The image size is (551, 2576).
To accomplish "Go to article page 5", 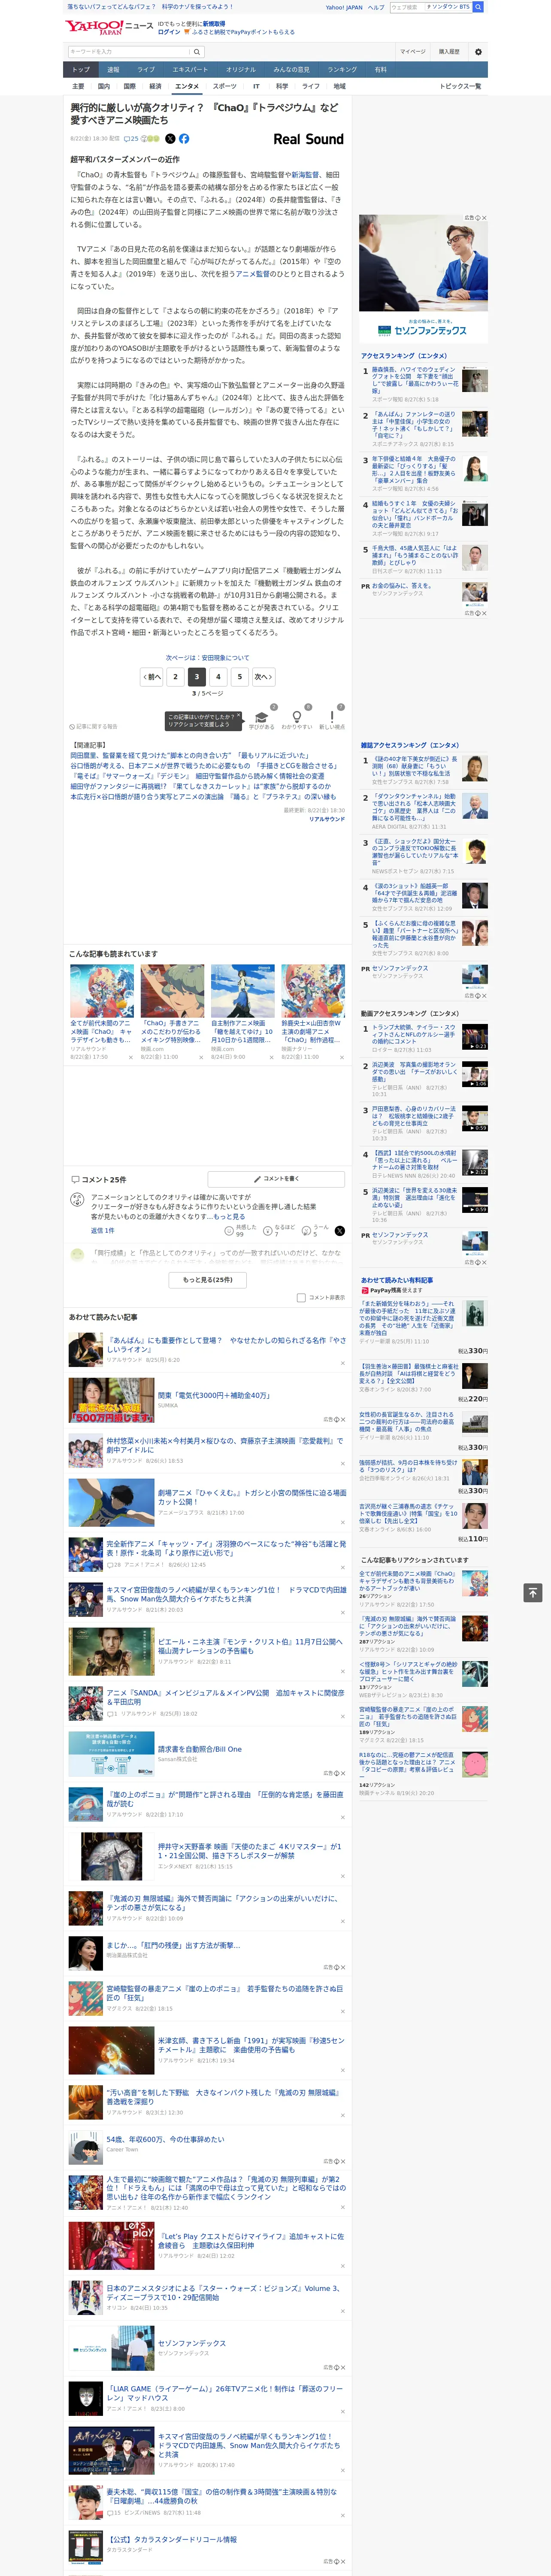I will (x=239, y=676).
